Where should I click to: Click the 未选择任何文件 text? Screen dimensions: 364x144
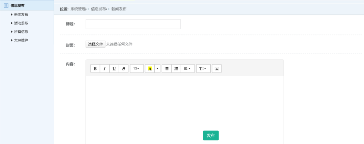pos(119,44)
